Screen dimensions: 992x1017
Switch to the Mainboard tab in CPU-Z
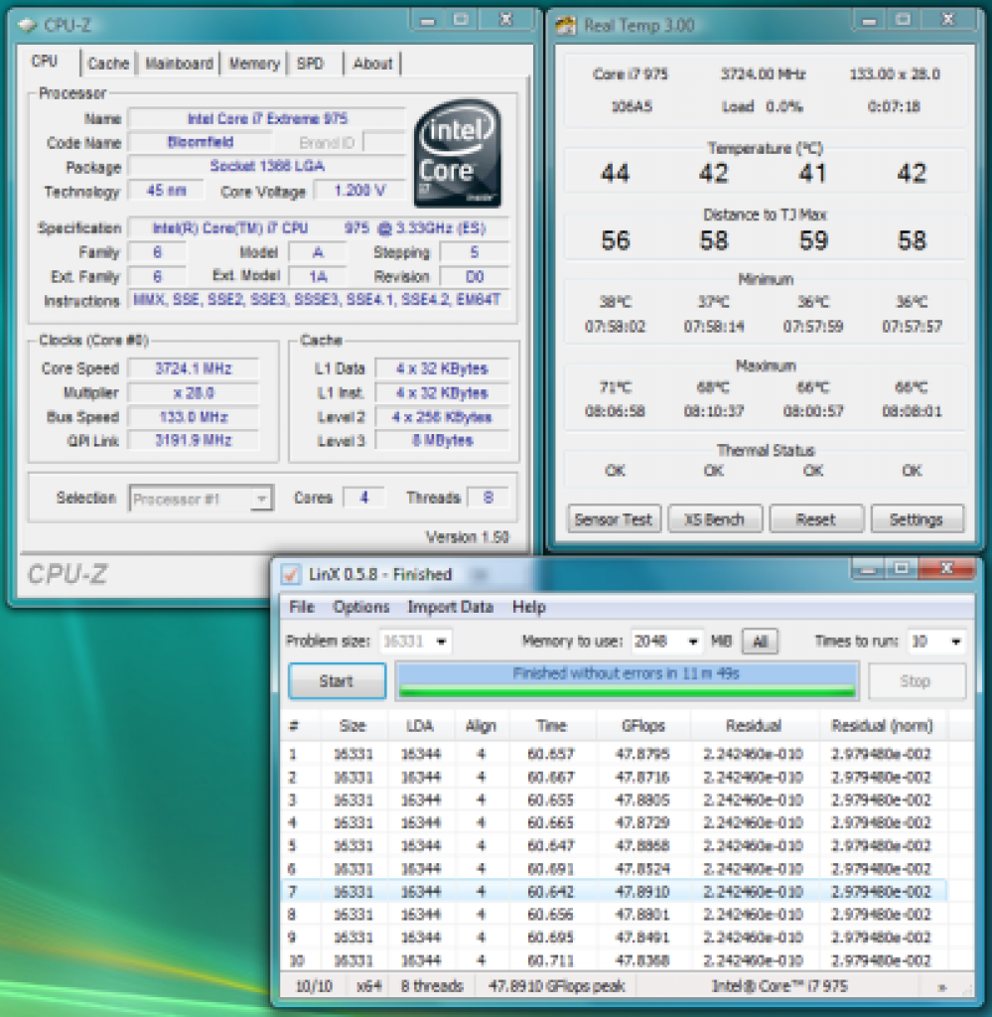point(179,64)
